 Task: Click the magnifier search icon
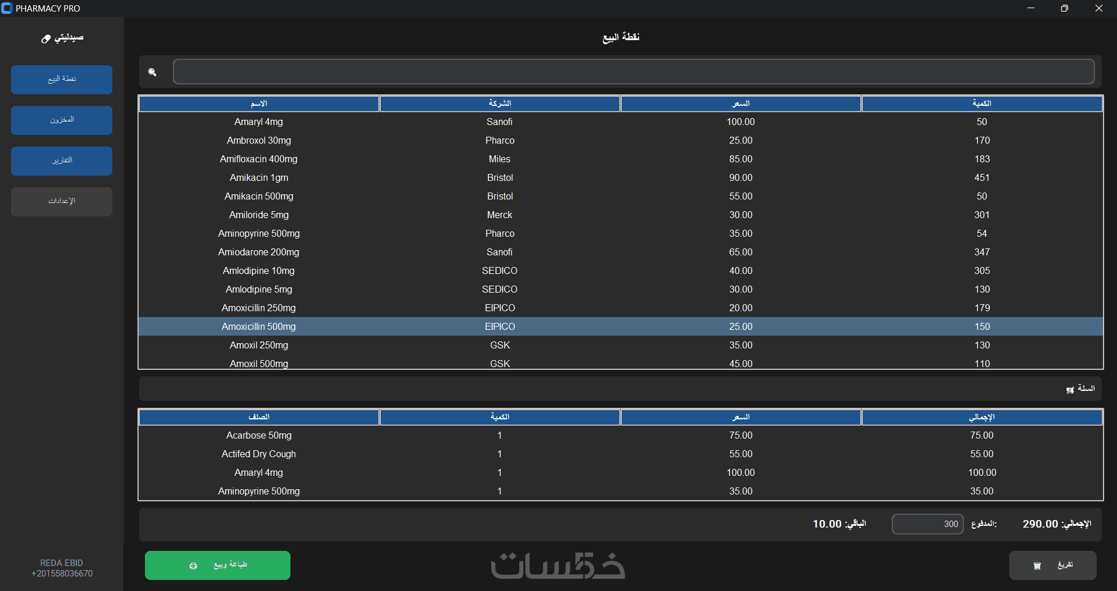pos(153,72)
